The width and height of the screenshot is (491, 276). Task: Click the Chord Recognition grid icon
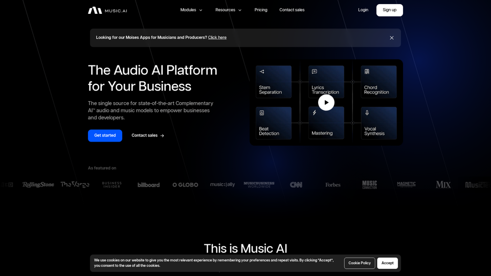pyautogui.click(x=367, y=72)
